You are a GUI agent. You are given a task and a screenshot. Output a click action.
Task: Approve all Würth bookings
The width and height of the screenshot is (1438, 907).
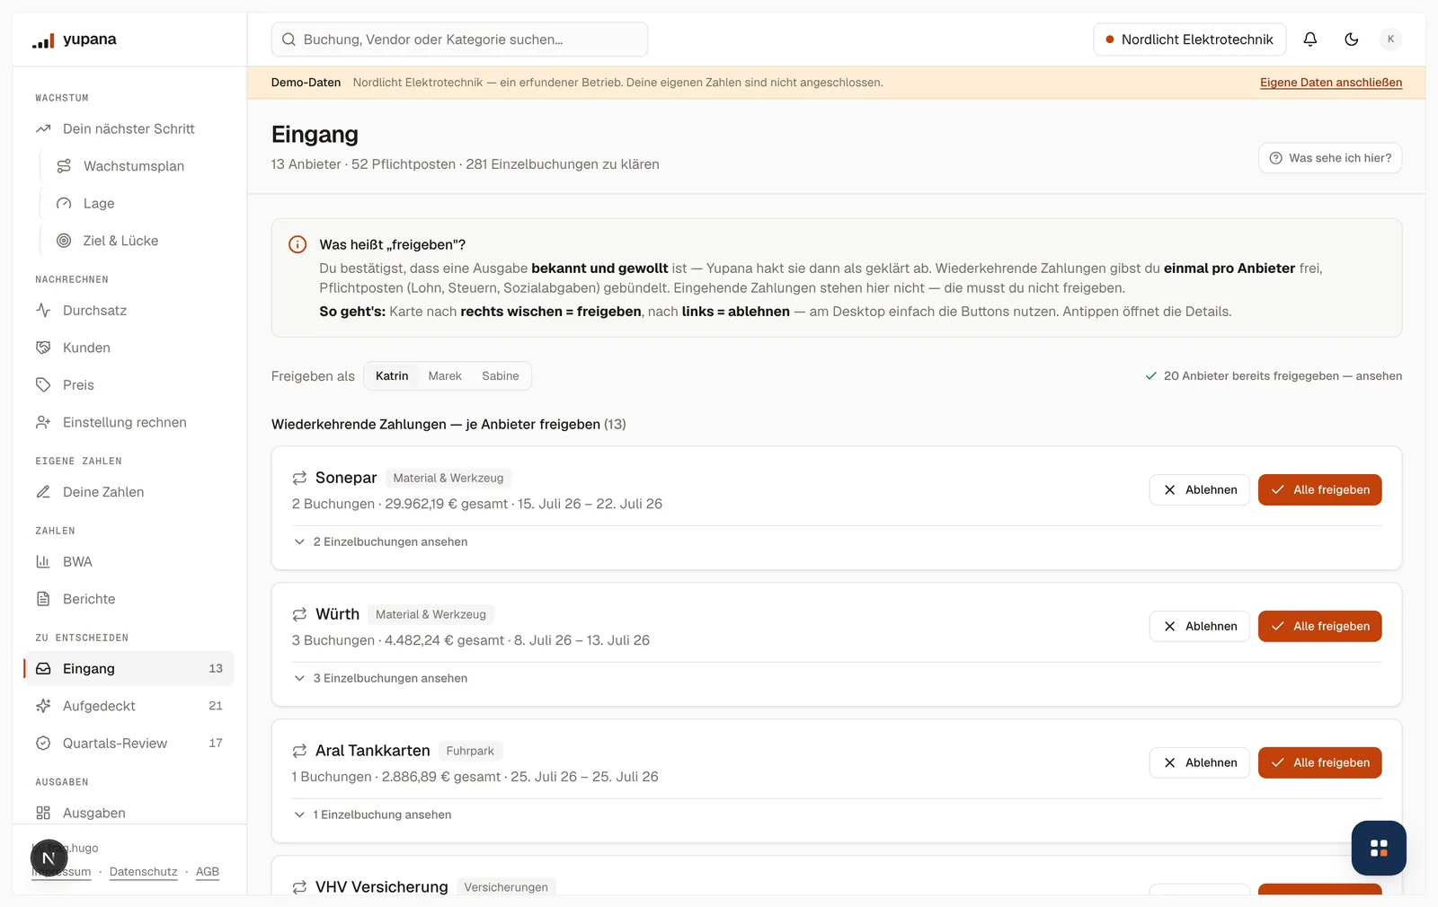tap(1319, 627)
